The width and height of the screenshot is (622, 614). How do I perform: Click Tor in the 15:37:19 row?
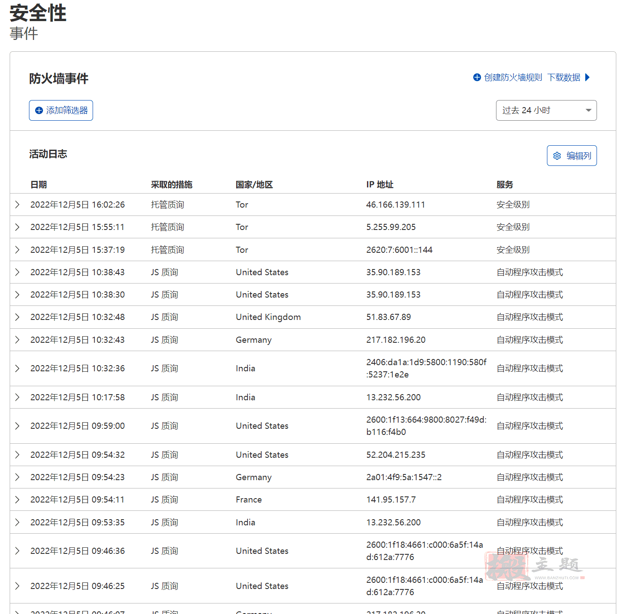coord(242,250)
